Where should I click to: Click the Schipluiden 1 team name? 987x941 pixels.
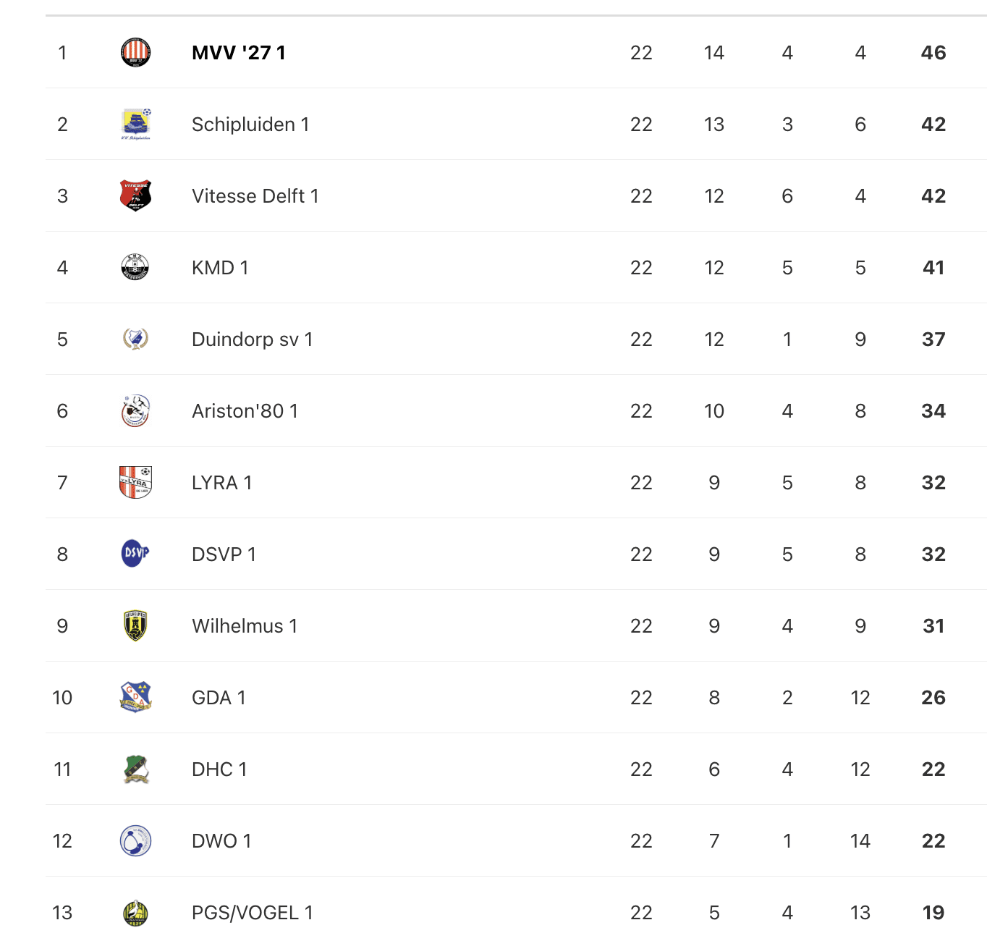click(x=250, y=125)
